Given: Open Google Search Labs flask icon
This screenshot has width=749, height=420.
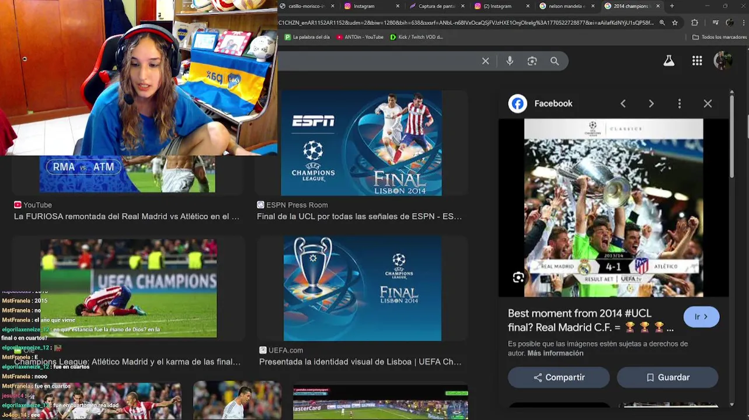Looking at the screenshot, I should point(669,61).
